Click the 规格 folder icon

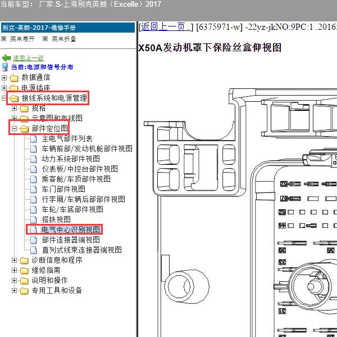click(x=24, y=109)
